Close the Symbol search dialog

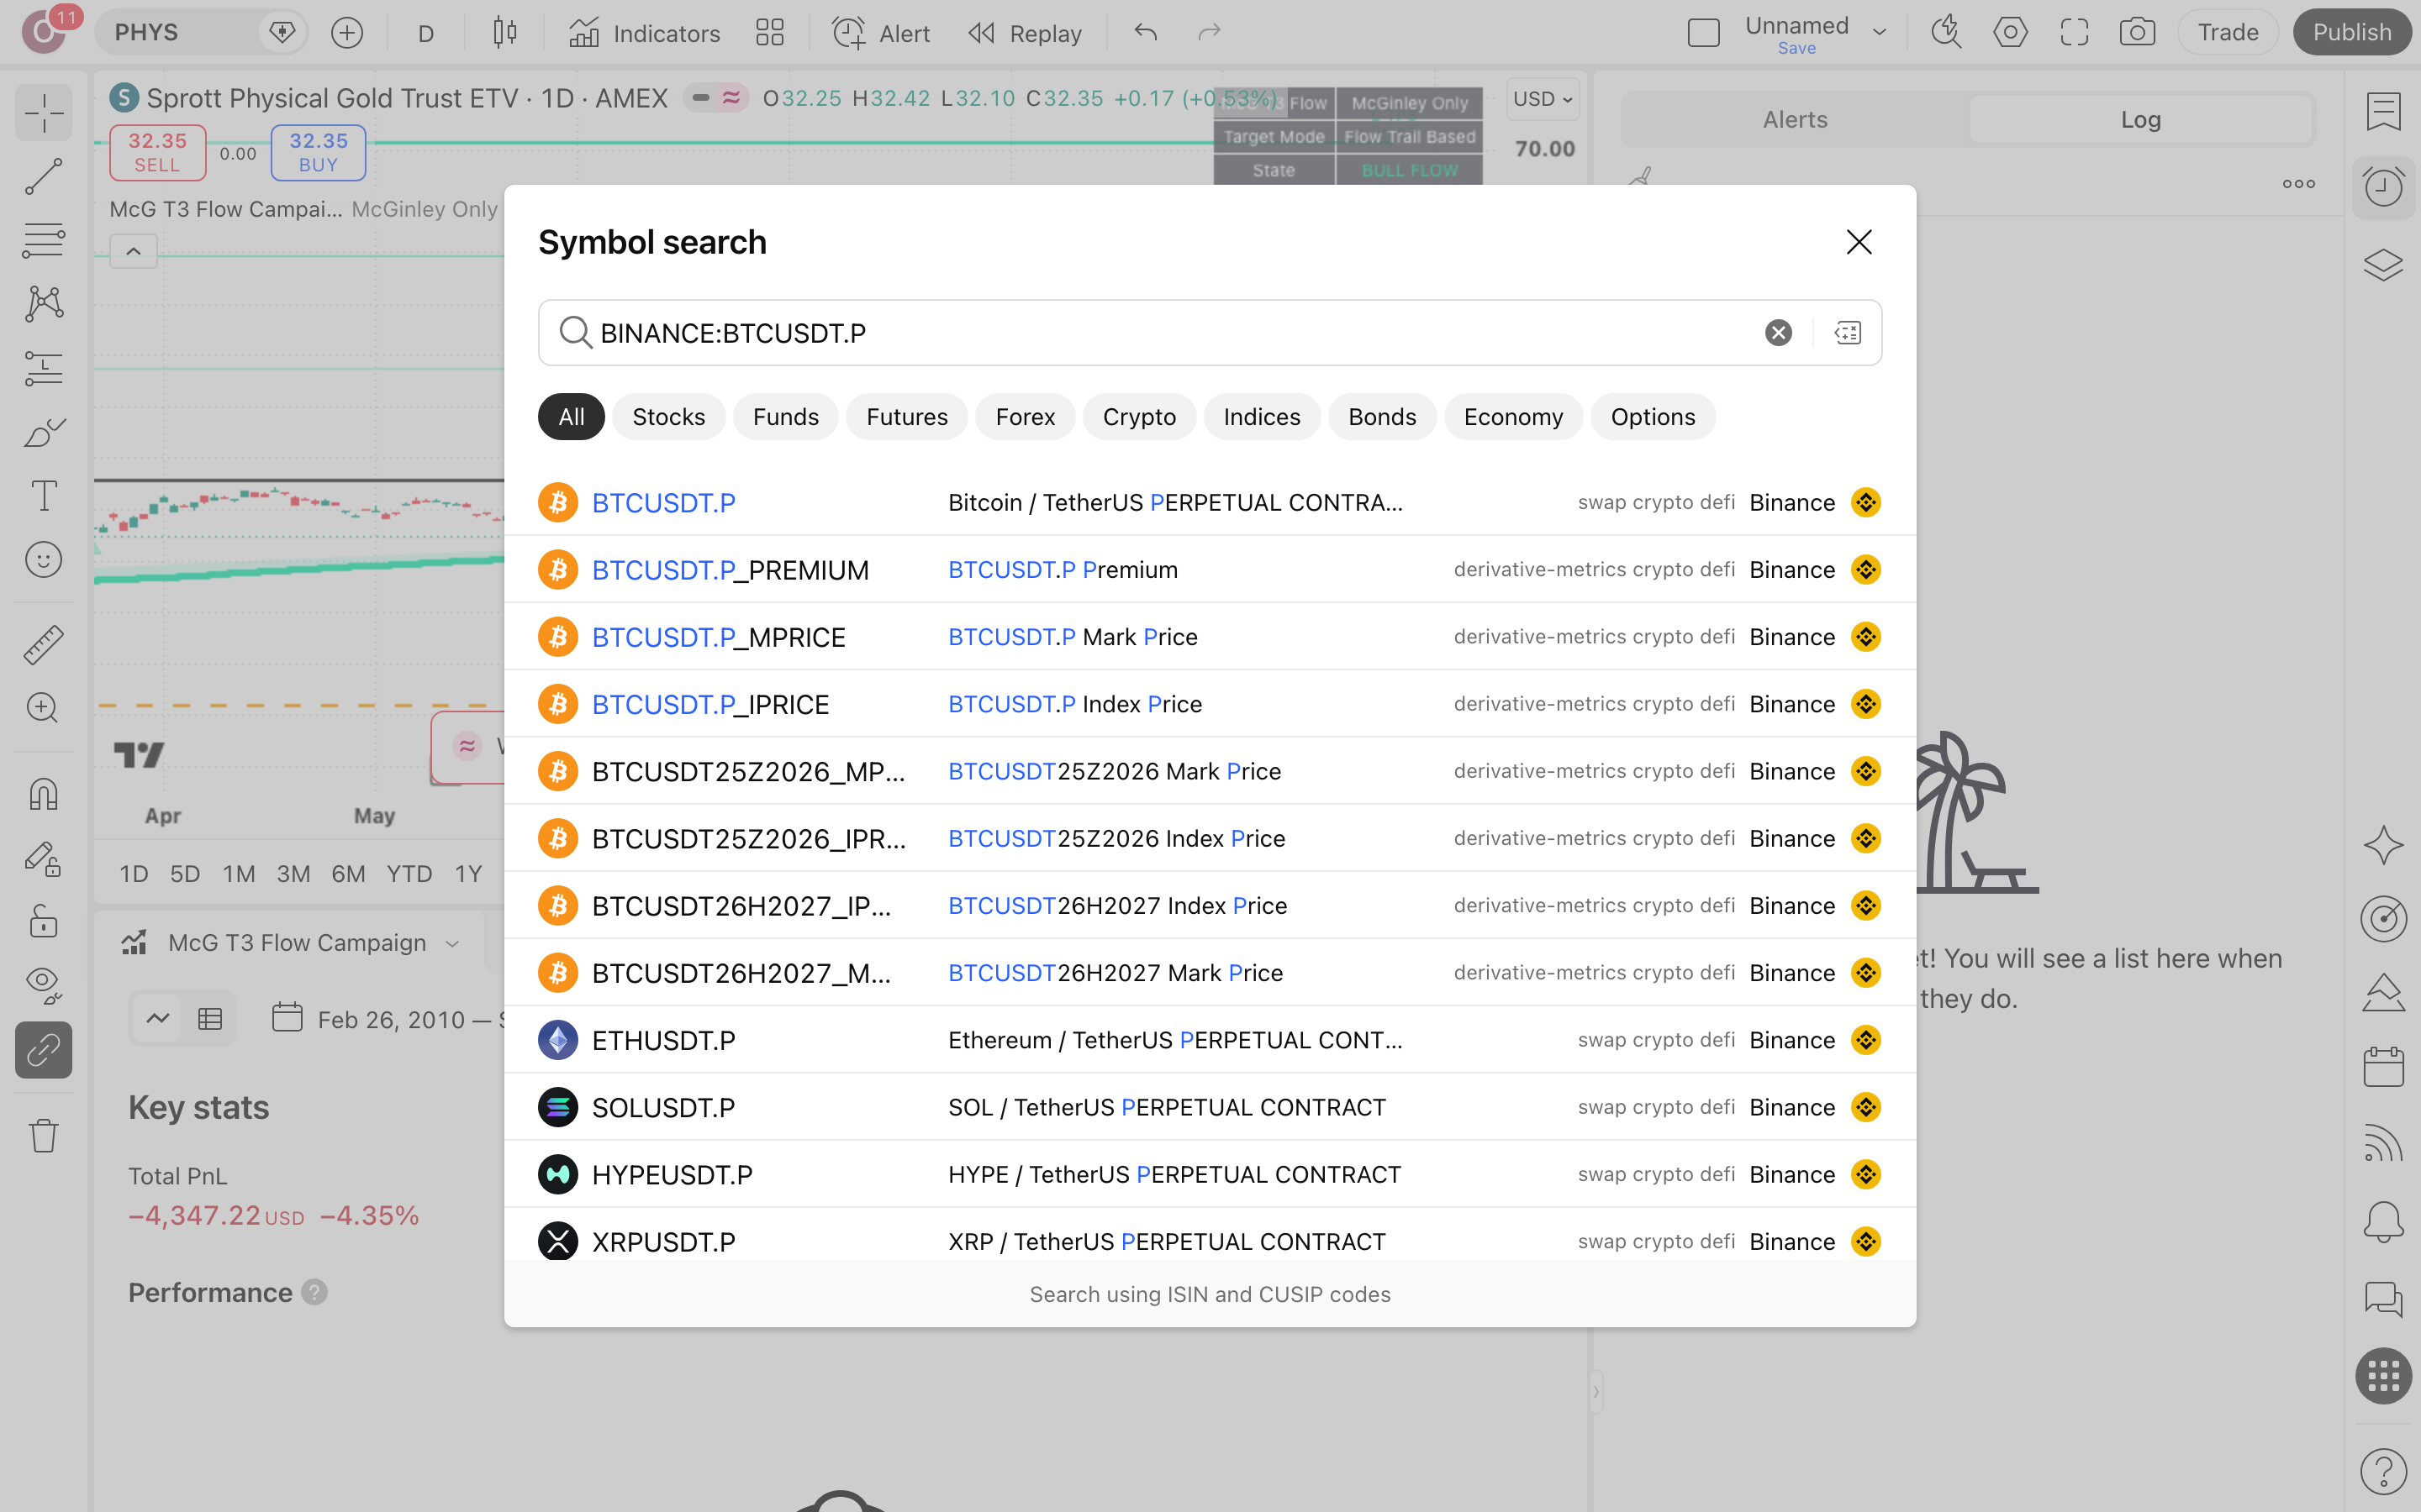pos(1859,242)
